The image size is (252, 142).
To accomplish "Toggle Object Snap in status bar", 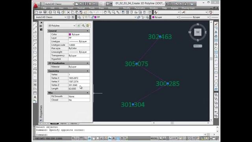I will (94, 138).
